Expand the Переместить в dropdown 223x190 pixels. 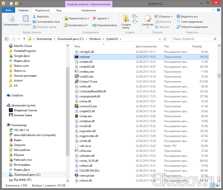(88, 18)
